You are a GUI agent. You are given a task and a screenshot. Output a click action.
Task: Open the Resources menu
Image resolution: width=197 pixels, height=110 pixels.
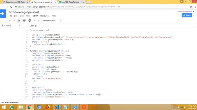point(45,16)
